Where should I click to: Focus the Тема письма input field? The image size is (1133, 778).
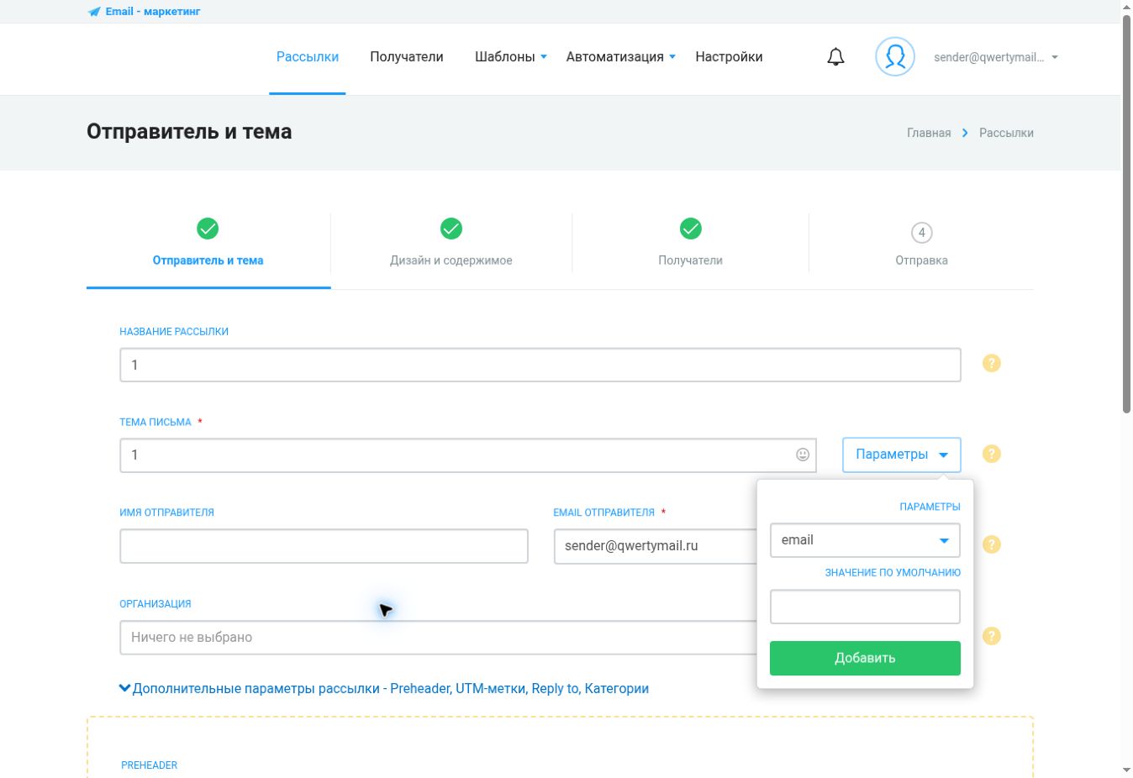point(468,455)
